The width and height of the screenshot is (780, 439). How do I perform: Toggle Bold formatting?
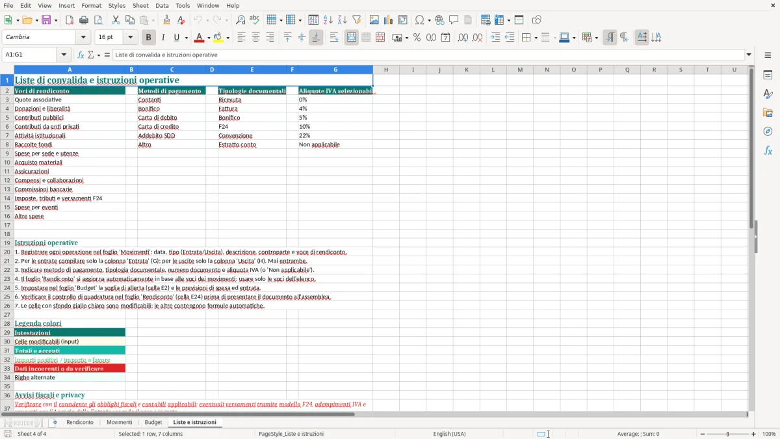pos(148,38)
